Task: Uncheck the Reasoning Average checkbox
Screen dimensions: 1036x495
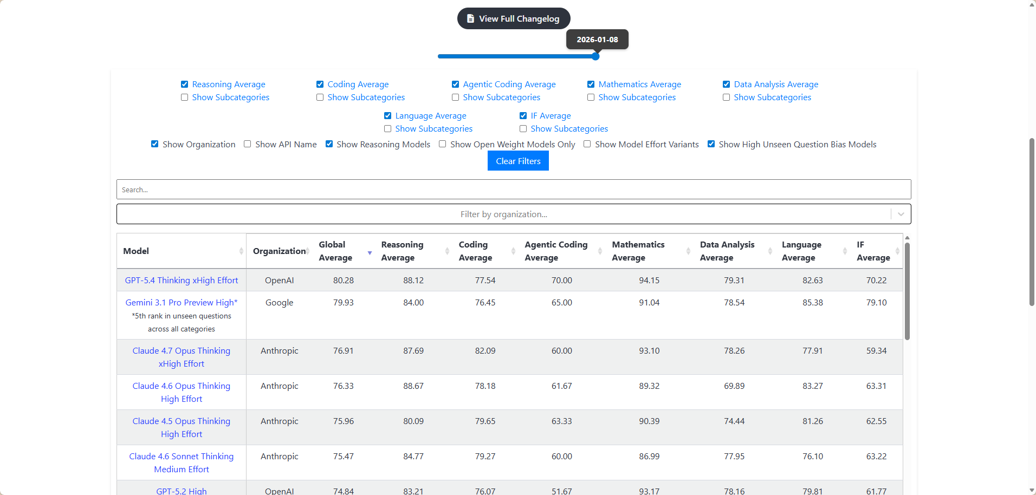Action: pos(184,84)
